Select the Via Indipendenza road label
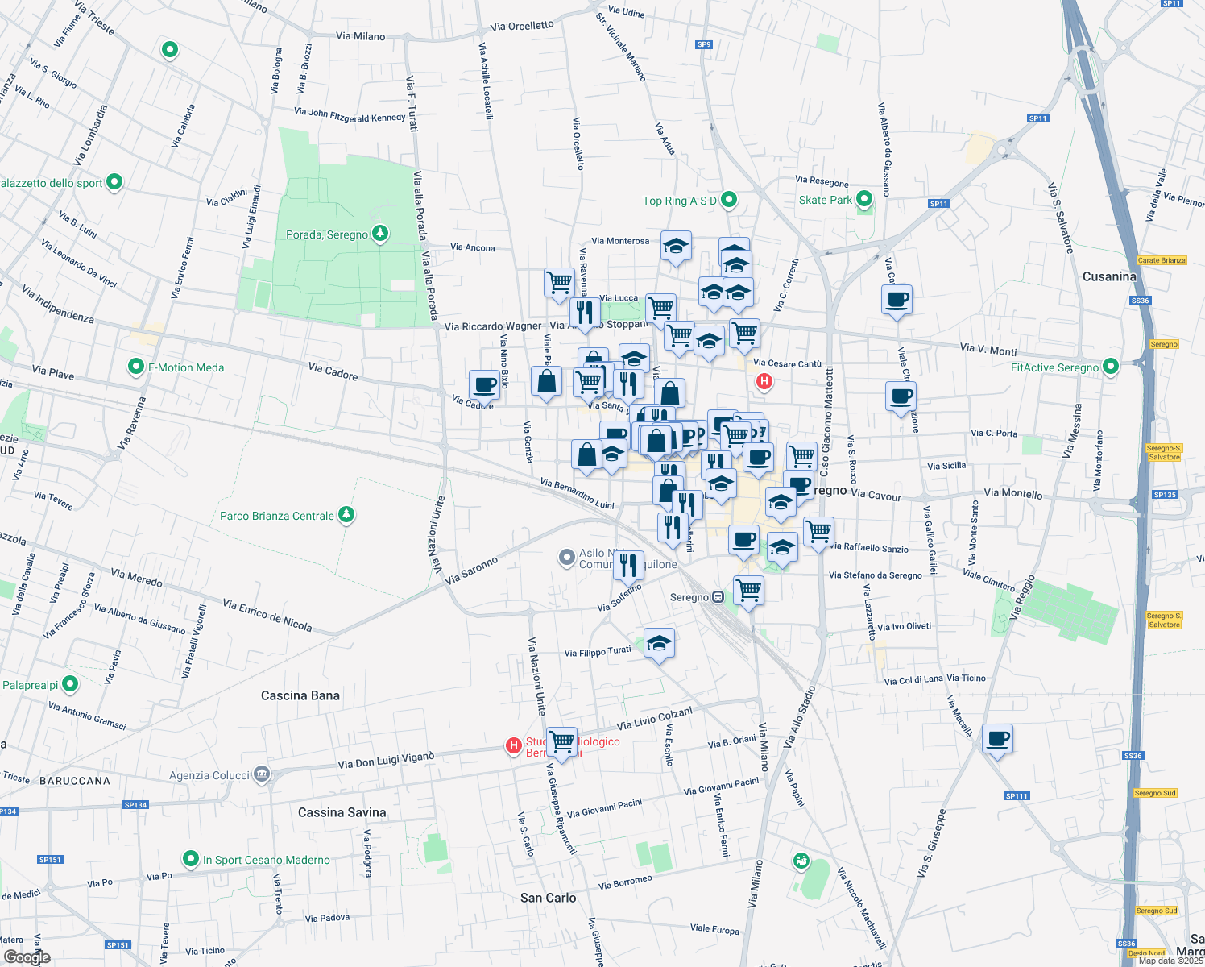Viewport: 1205px width, 967px height. point(58,304)
